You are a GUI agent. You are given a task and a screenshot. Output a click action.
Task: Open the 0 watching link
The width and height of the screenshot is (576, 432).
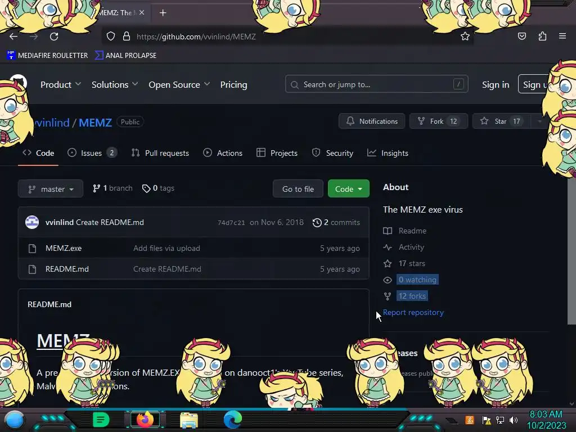[x=418, y=280]
